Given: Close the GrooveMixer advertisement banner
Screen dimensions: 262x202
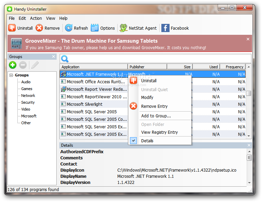Looking at the screenshot, I should point(248,39).
